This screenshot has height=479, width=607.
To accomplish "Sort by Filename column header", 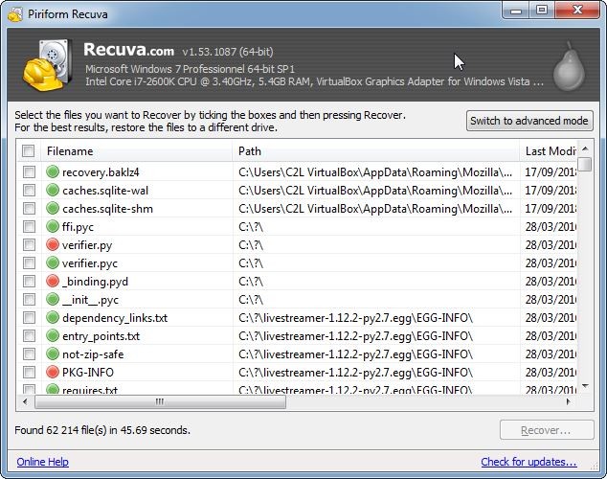I will pos(137,151).
